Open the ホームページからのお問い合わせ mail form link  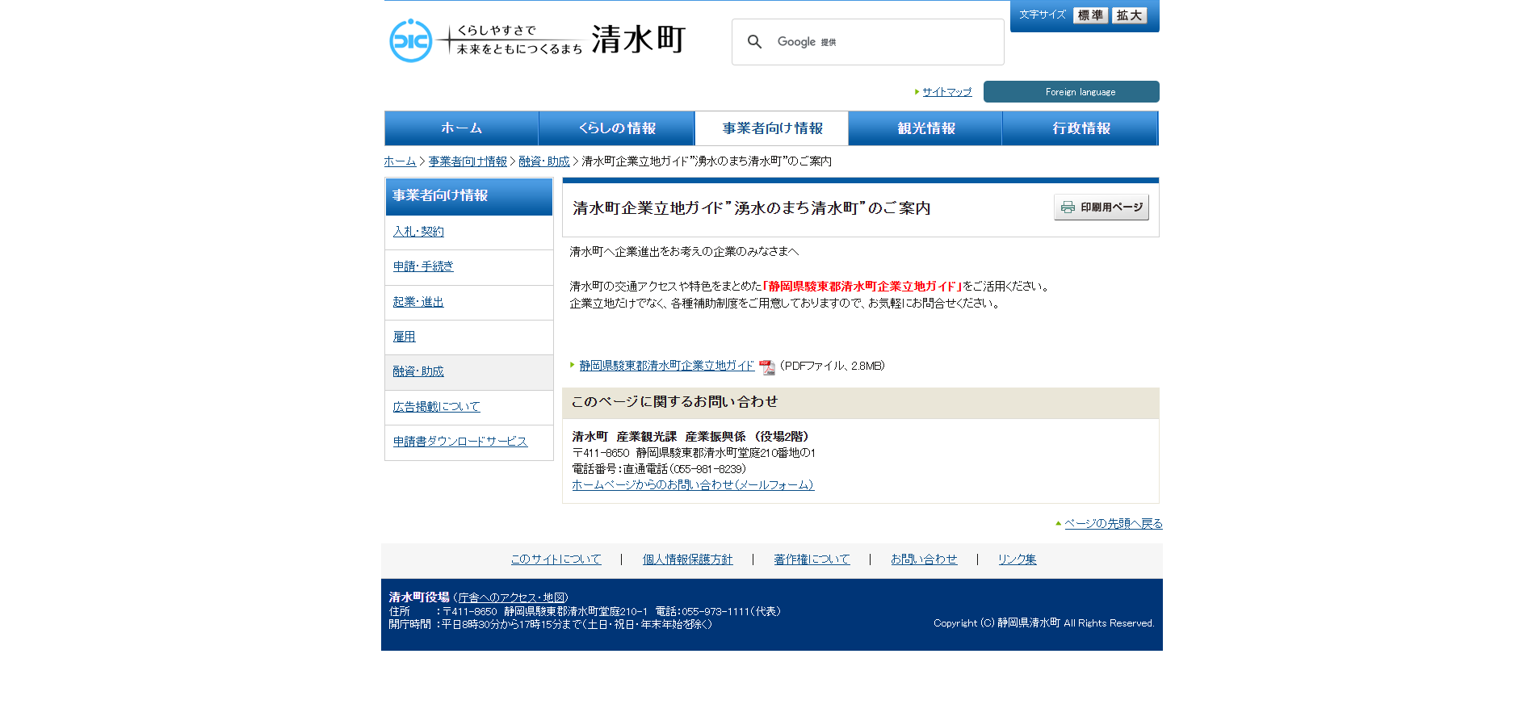point(693,485)
